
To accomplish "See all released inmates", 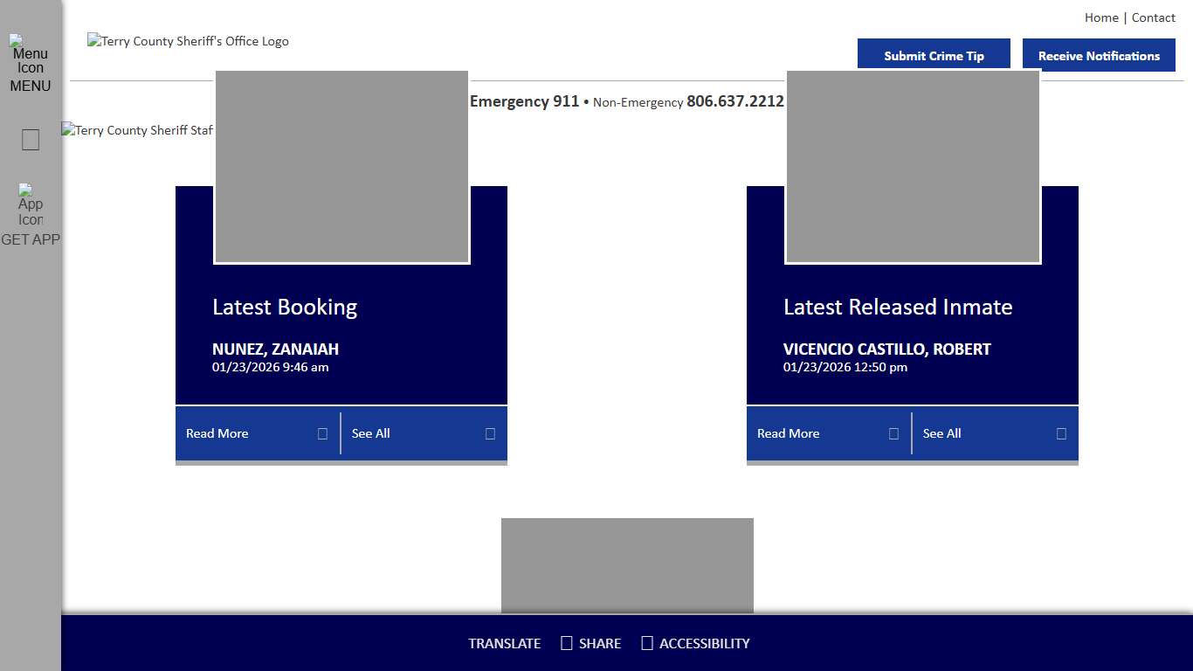I will tap(941, 434).
